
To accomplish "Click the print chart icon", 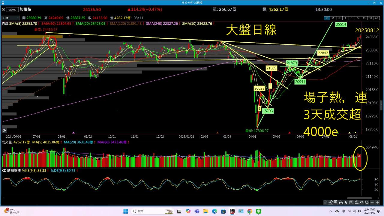I will [341, 202].
